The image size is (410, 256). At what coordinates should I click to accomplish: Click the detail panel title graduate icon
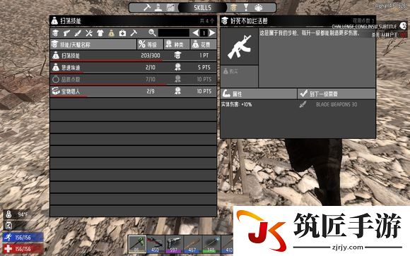click(x=225, y=20)
